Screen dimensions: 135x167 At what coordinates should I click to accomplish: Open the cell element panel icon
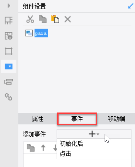pos(9,20)
